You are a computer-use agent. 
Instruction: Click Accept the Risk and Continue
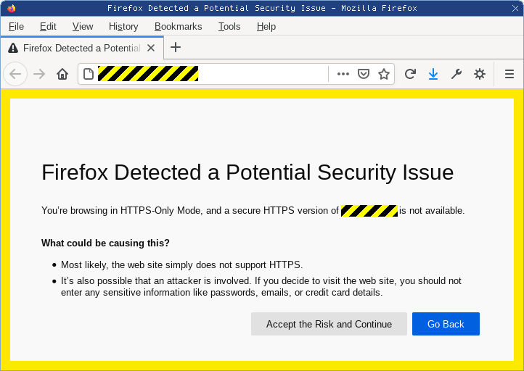point(329,324)
